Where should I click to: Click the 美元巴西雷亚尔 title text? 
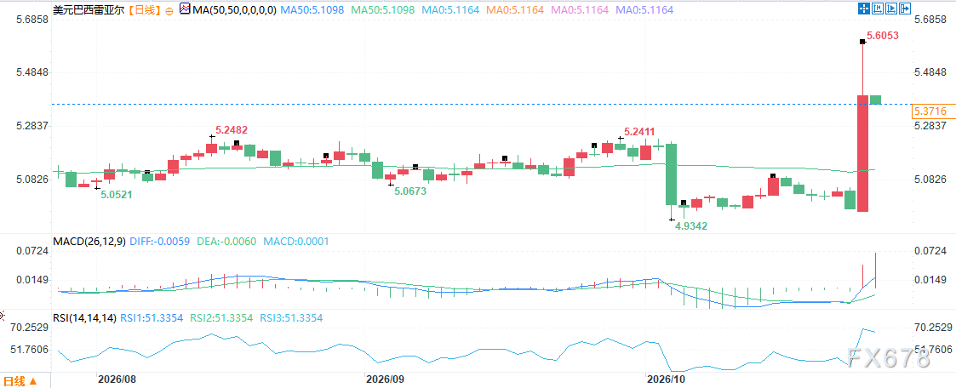pyautogui.click(x=89, y=10)
